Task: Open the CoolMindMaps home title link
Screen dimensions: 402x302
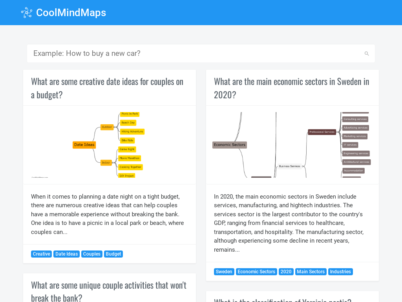Action: [x=71, y=13]
